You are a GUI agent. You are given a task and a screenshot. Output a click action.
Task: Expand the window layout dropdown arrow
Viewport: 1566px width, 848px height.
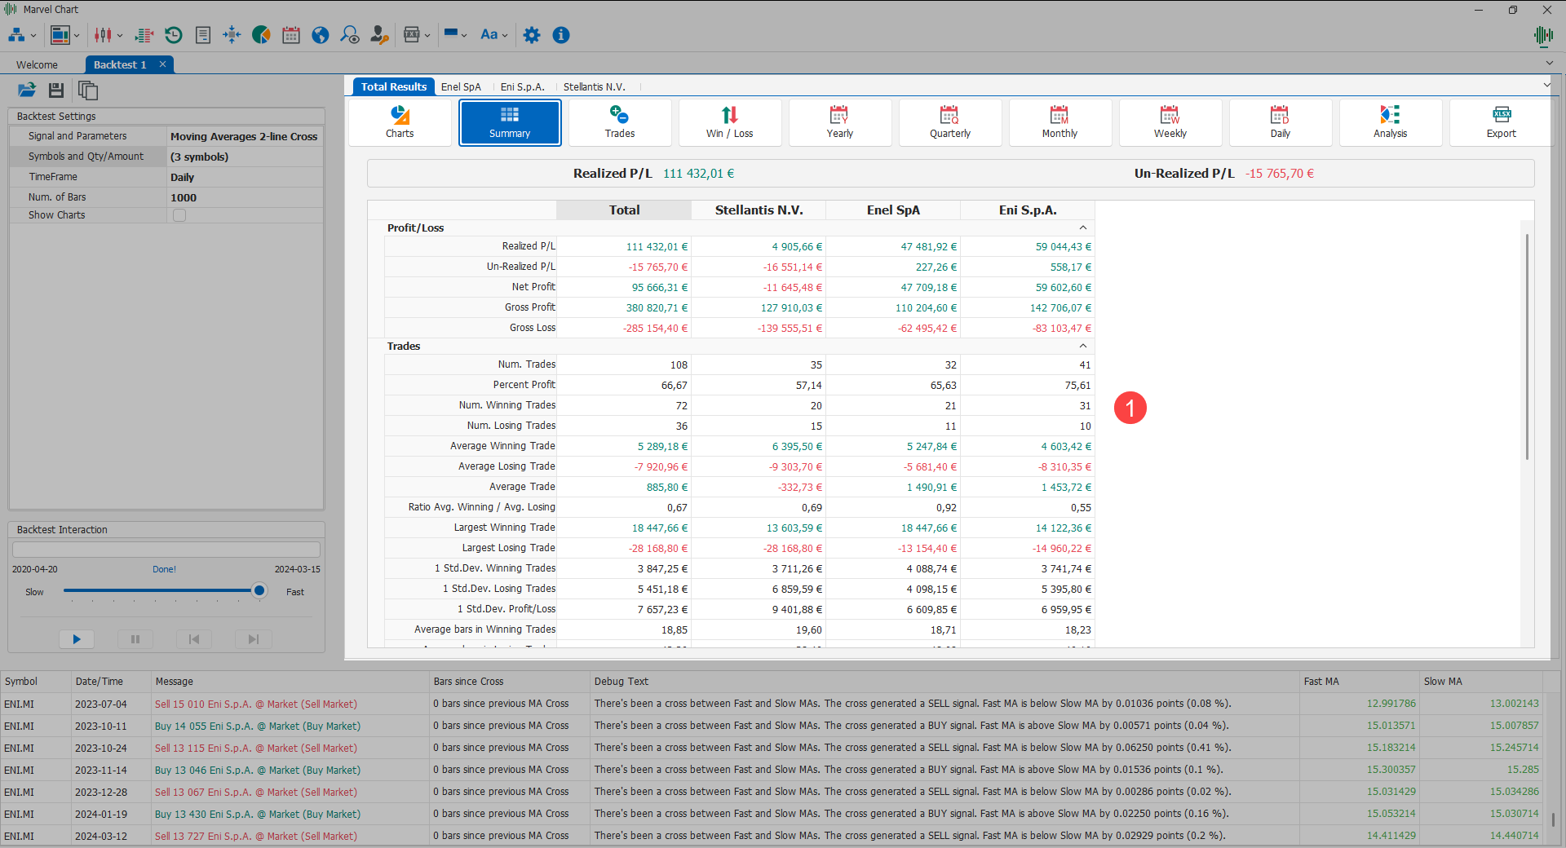77,36
